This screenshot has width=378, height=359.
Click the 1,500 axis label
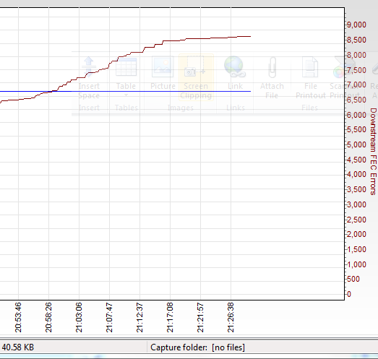pyautogui.click(x=356, y=249)
